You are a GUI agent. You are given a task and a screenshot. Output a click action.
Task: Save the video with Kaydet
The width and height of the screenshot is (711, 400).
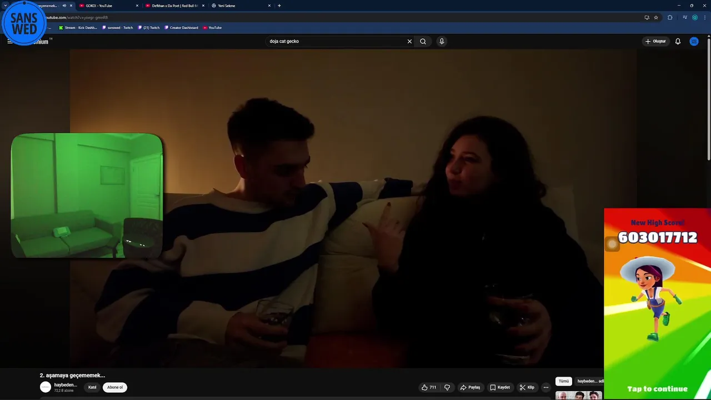click(x=500, y=387)
